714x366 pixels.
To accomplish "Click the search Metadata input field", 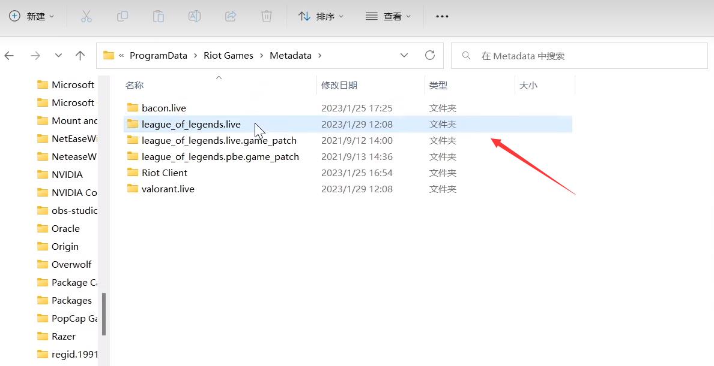I will 579,56.
